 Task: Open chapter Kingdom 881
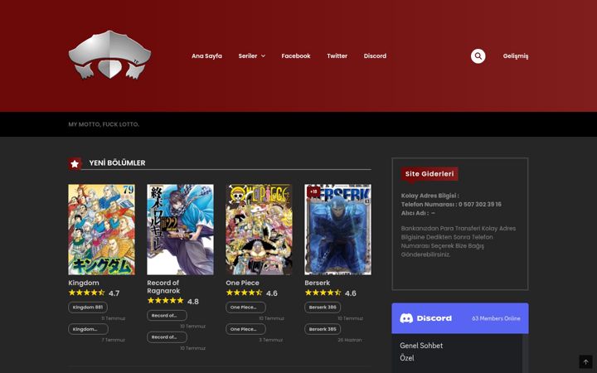(88, 308)
